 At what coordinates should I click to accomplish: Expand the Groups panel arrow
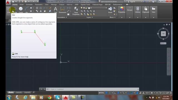tap(130, 17)
